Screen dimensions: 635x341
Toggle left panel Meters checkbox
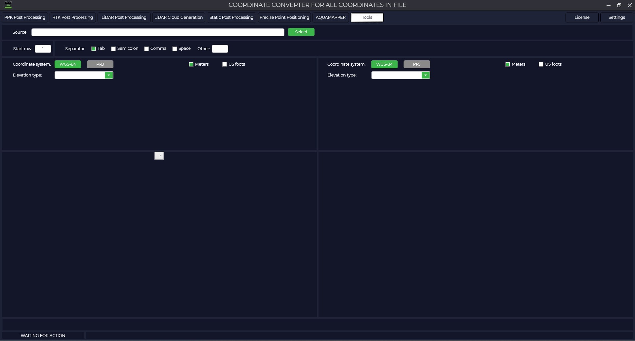191,64
